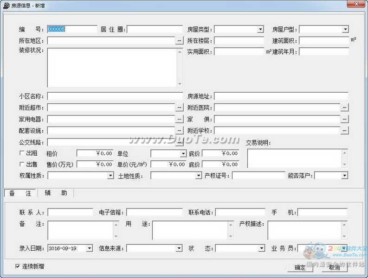Open the 房屋户型 combo box
Image resolution: width=368 pixels, height=278 pixels.
pyautogui.click(x=345, y=30)
